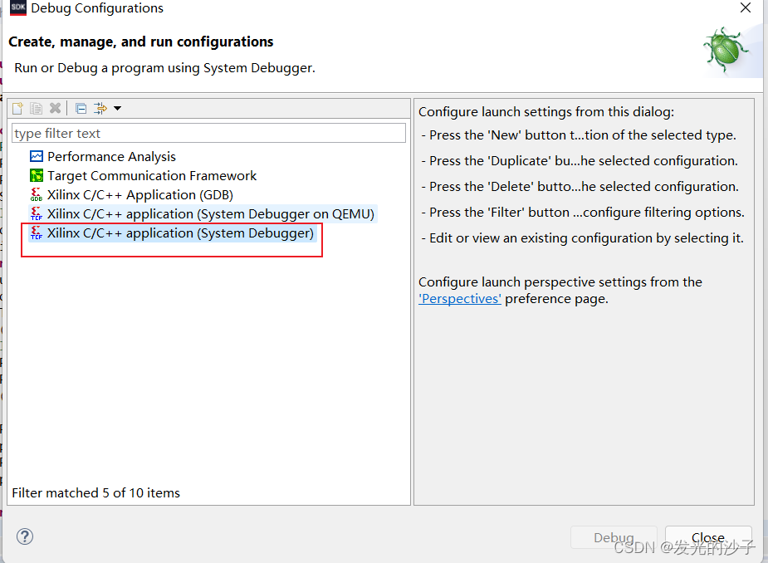Select System Debugger on QEMU entry

(211, 213)
